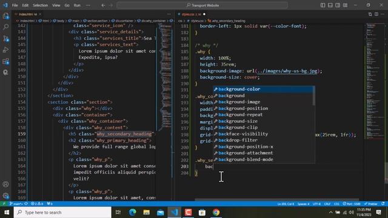Open Edit menu
This screenshot has width=388, height=218.
coord(25,5)
